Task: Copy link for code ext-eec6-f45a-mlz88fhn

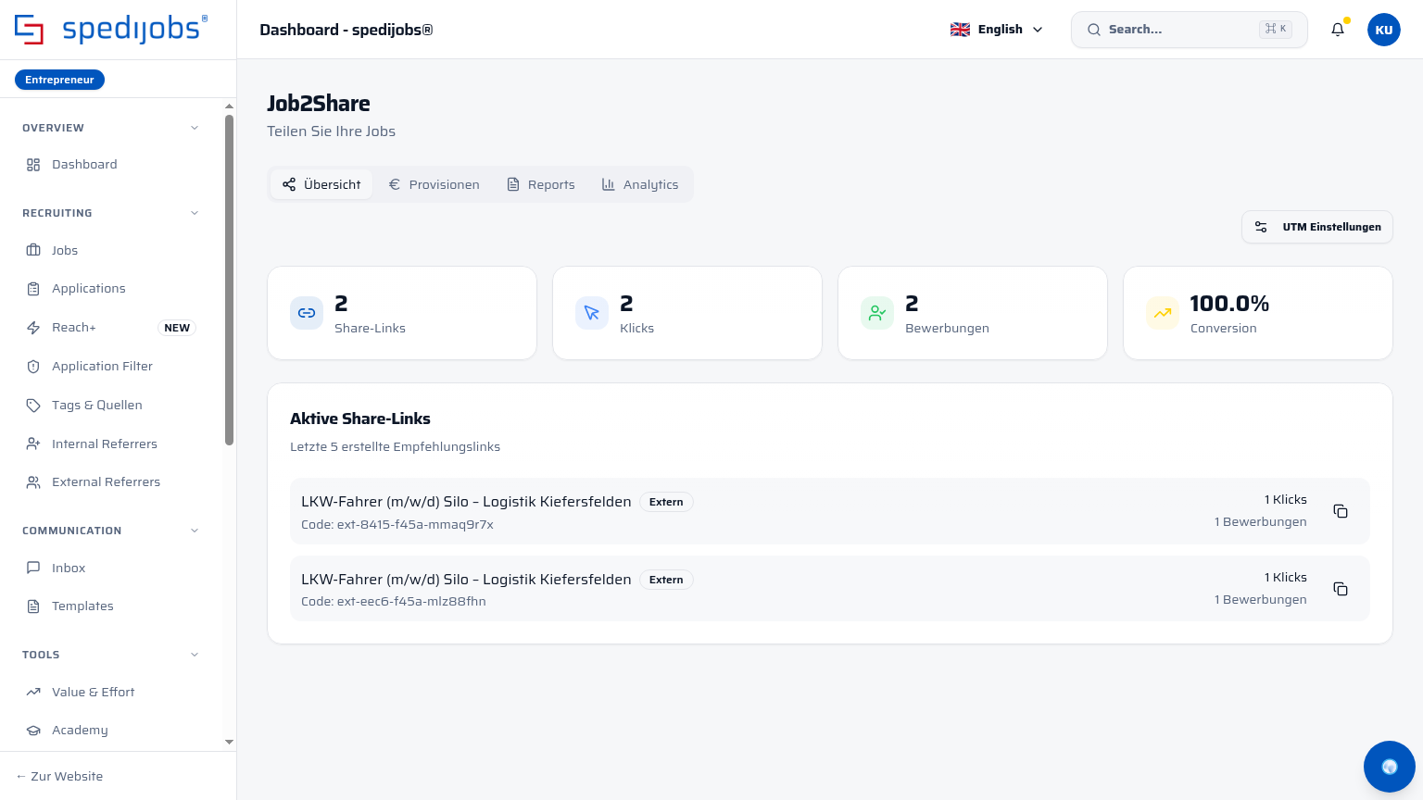Action: click(x=1341, y=589)
